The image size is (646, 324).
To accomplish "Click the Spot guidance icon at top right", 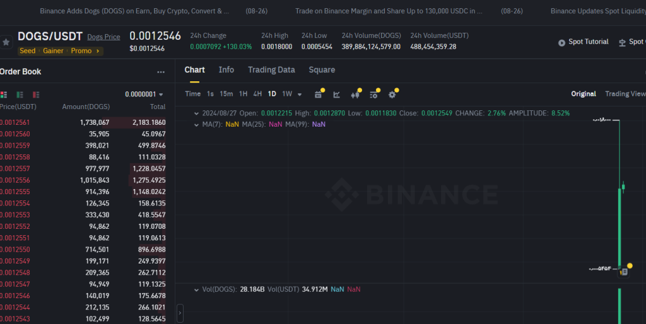I will tap(622, 42).
